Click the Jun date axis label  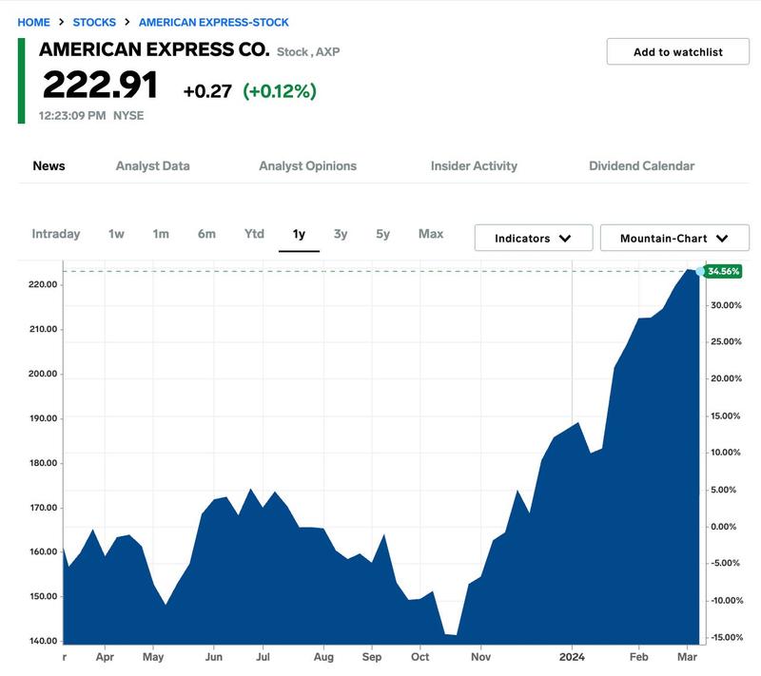(213, 657)
